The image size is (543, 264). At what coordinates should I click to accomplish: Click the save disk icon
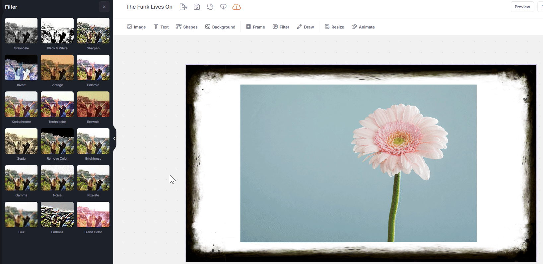pyautogui.click(x=197, y=7)
